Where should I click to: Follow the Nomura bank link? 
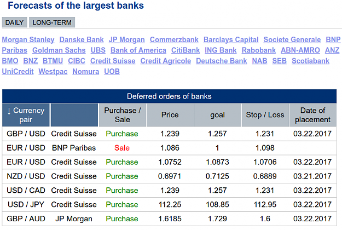pyautogui.click(x=86, y=72)
